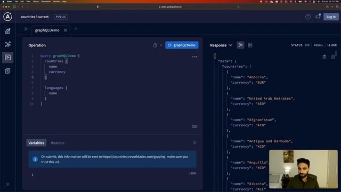Viewport: 341px width, 192px height.
Task: Click the keyboard shortcuts icon in editor
Action: [194, 126]
